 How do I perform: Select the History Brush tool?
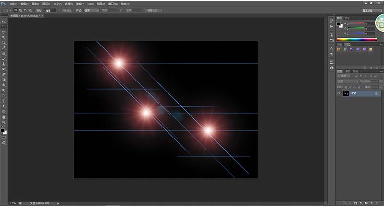4,69
